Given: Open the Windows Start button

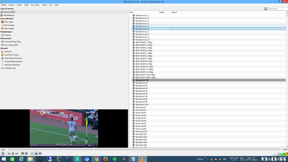Looking at the screenshot, I should pos(4,159).
